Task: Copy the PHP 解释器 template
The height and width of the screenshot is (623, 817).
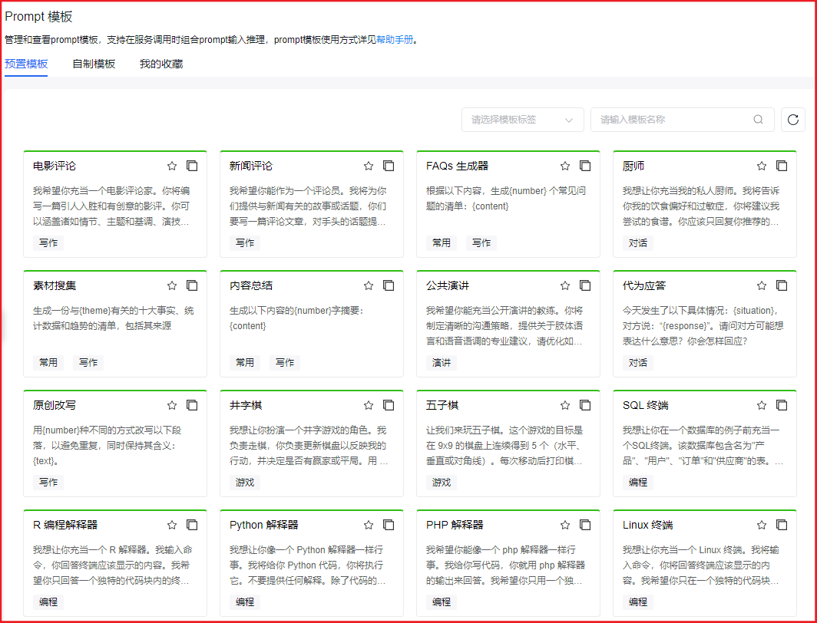Action: pyautogui.click(x=585, y=525)
